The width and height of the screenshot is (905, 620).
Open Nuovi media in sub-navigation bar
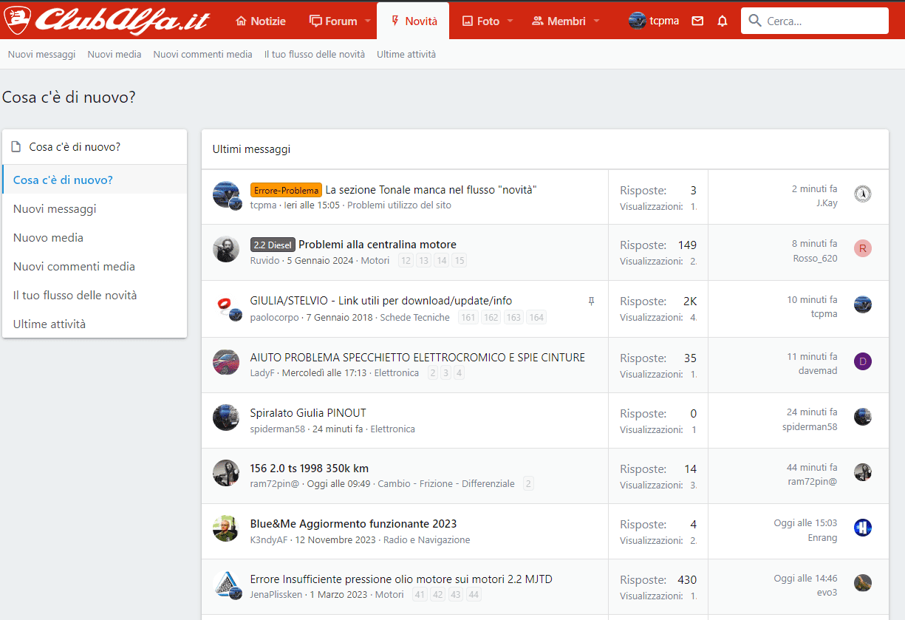coord(115,55)
